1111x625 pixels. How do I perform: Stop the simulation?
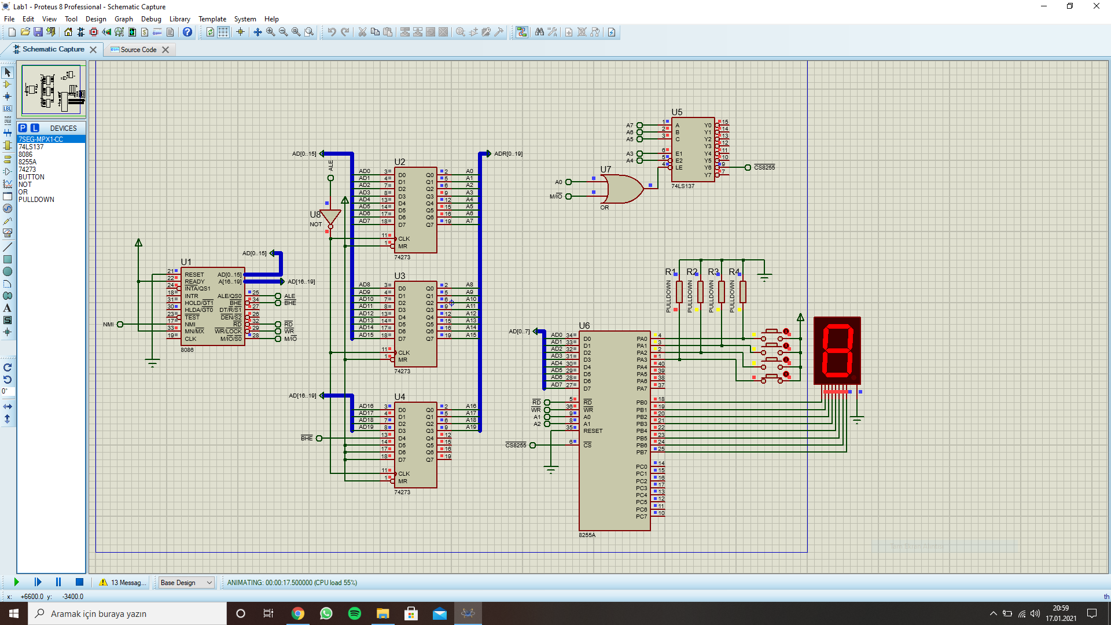click(79, 582)
